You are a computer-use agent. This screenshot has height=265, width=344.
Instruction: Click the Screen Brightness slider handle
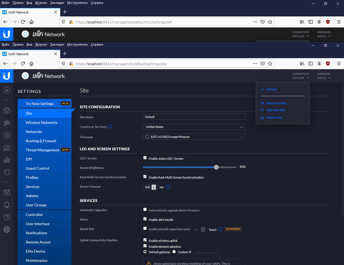(216, 167)
